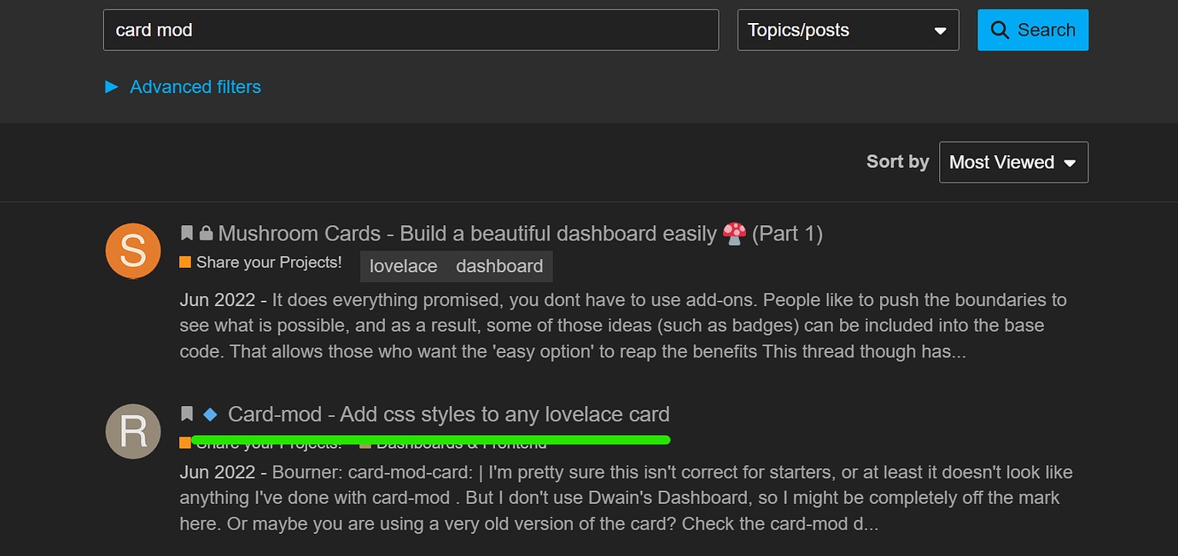Image resolution: width=1178 pixels, height=556 pixels.
Task: Click the bookmark icon on the Card-mod topic
Action: click(187, 413)
